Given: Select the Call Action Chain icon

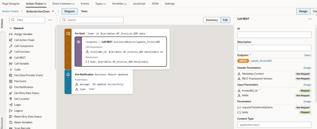Looking at the screenshot, I should [11, 40].
